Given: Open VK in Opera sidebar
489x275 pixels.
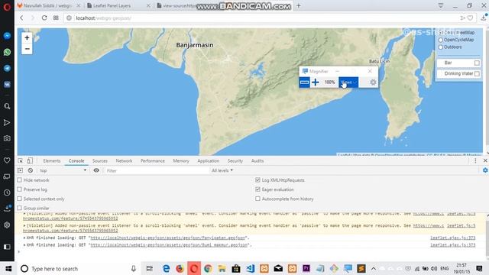Looking at the screenshot, I should pos(7,85).
